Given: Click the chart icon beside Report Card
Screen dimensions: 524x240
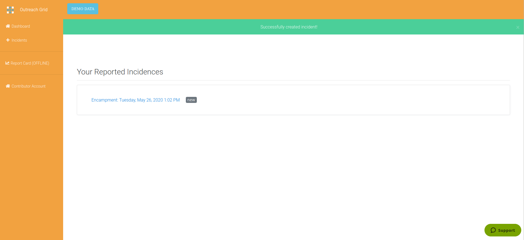Looking at the screenshot, I should pos(7,63).
